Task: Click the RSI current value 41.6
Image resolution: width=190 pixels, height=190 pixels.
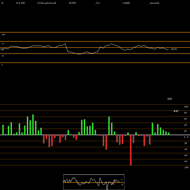Action: 174,49
